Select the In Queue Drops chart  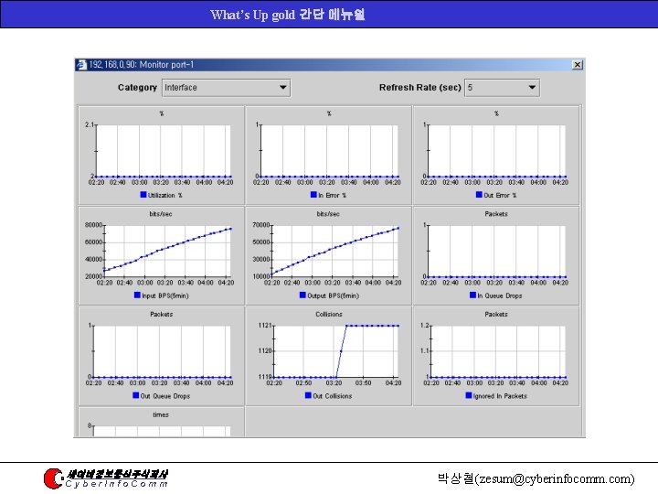coord(496,255)
